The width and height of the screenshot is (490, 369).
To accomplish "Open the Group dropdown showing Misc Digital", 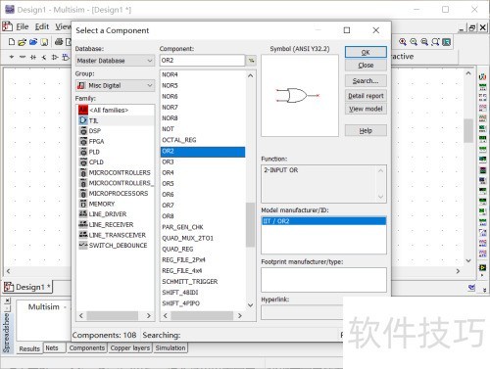I will pyautogui.click(x=115, y=85).
